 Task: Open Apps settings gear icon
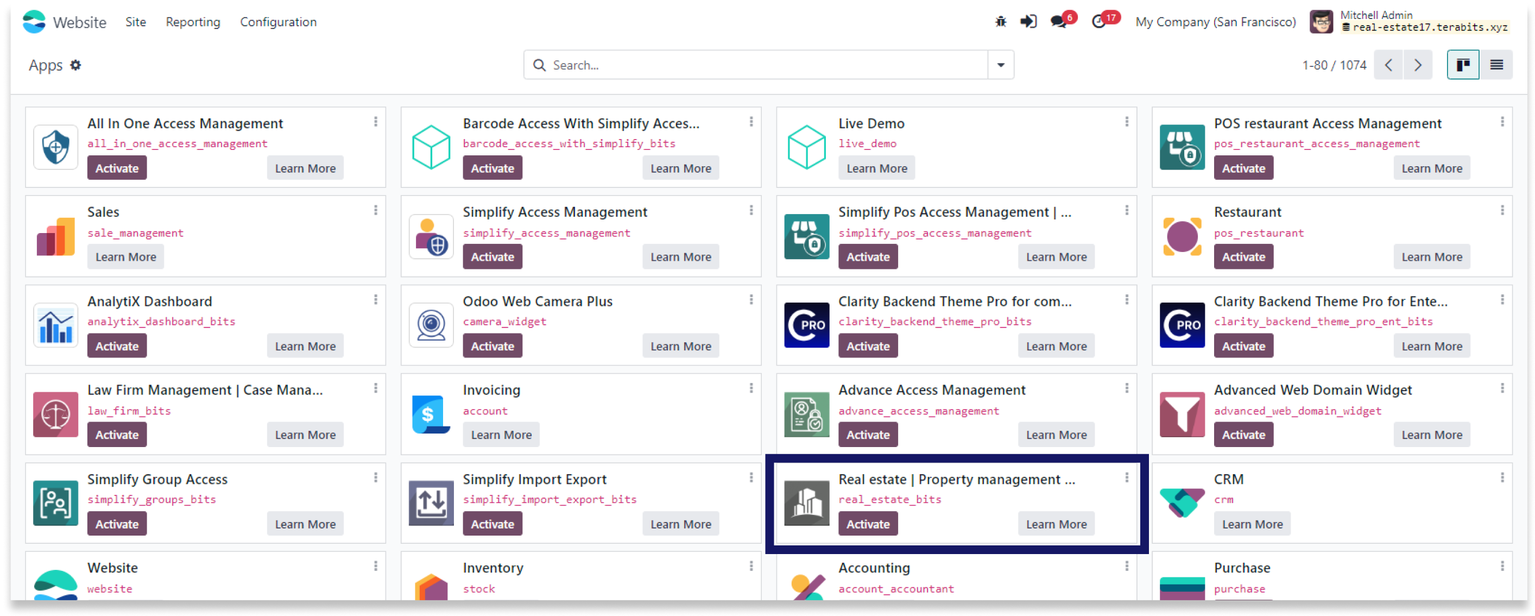coord(75,65)
